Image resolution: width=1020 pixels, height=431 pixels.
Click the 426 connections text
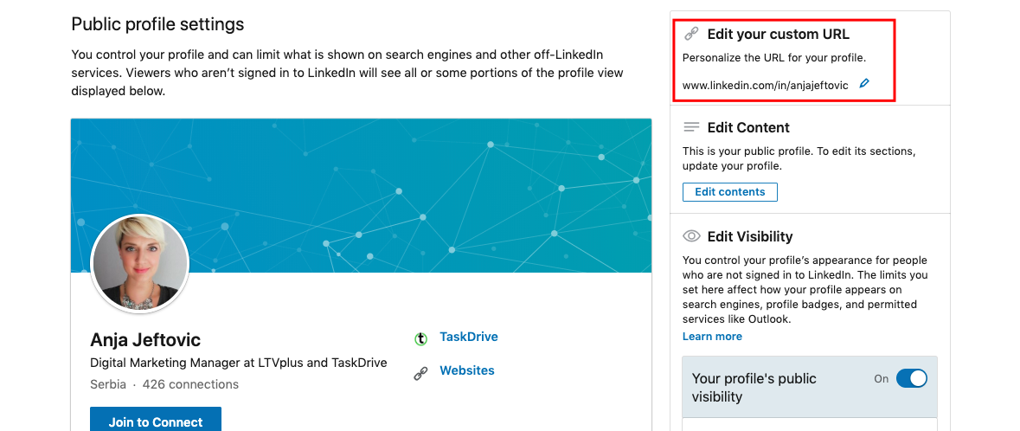(190, 384)
